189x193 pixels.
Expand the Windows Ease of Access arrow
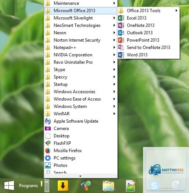114,99
